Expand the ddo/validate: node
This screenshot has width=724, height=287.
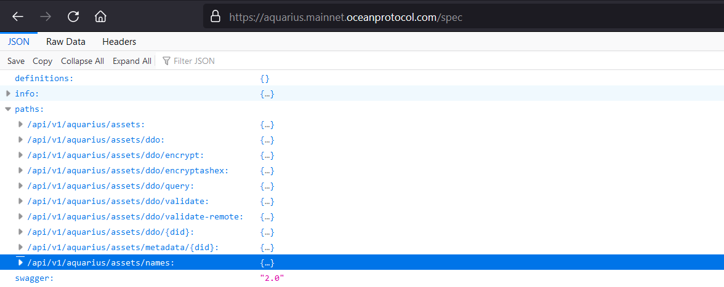pos(20,202)
